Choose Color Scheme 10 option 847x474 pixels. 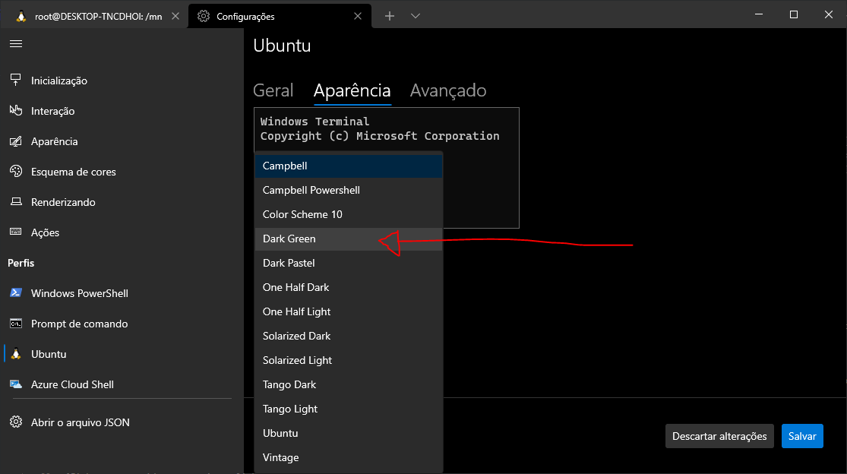pos(349,214)
